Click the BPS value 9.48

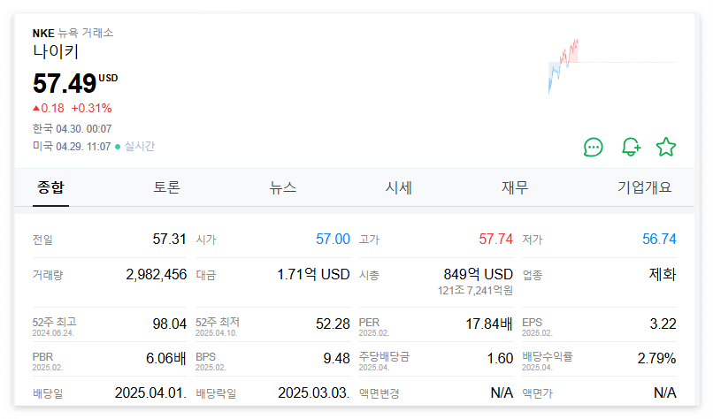click(336, 359)
